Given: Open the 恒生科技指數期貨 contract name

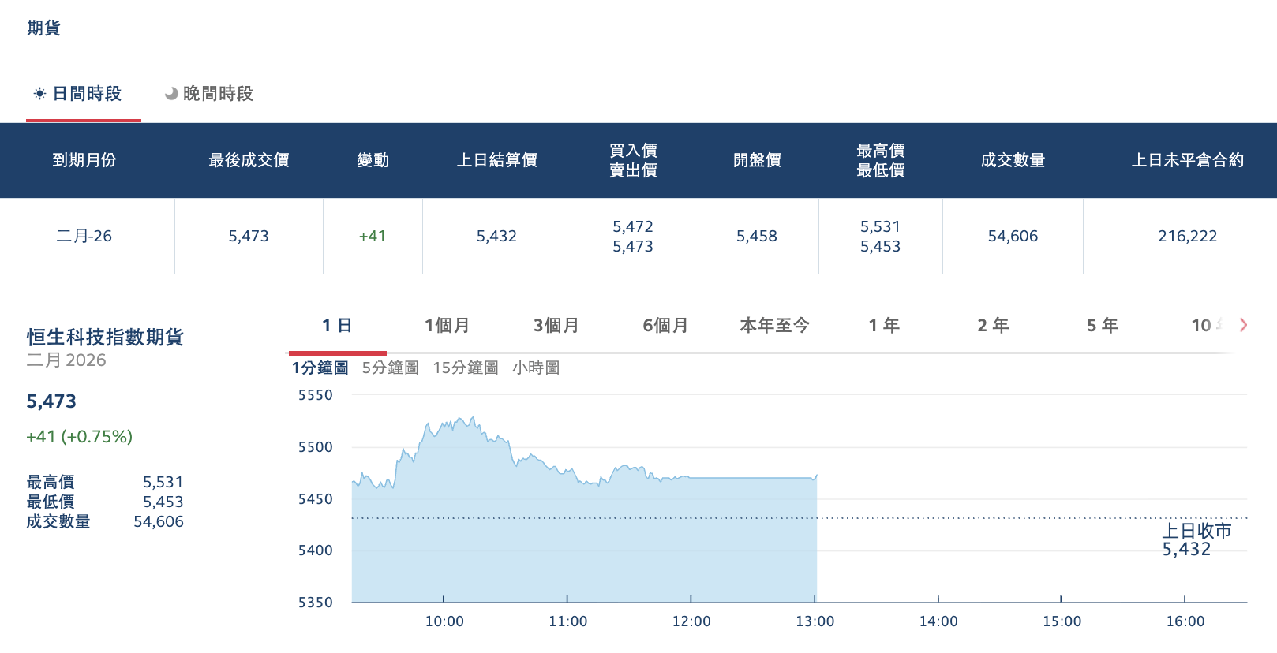Looking at the screenshot, I should [103, 338].
